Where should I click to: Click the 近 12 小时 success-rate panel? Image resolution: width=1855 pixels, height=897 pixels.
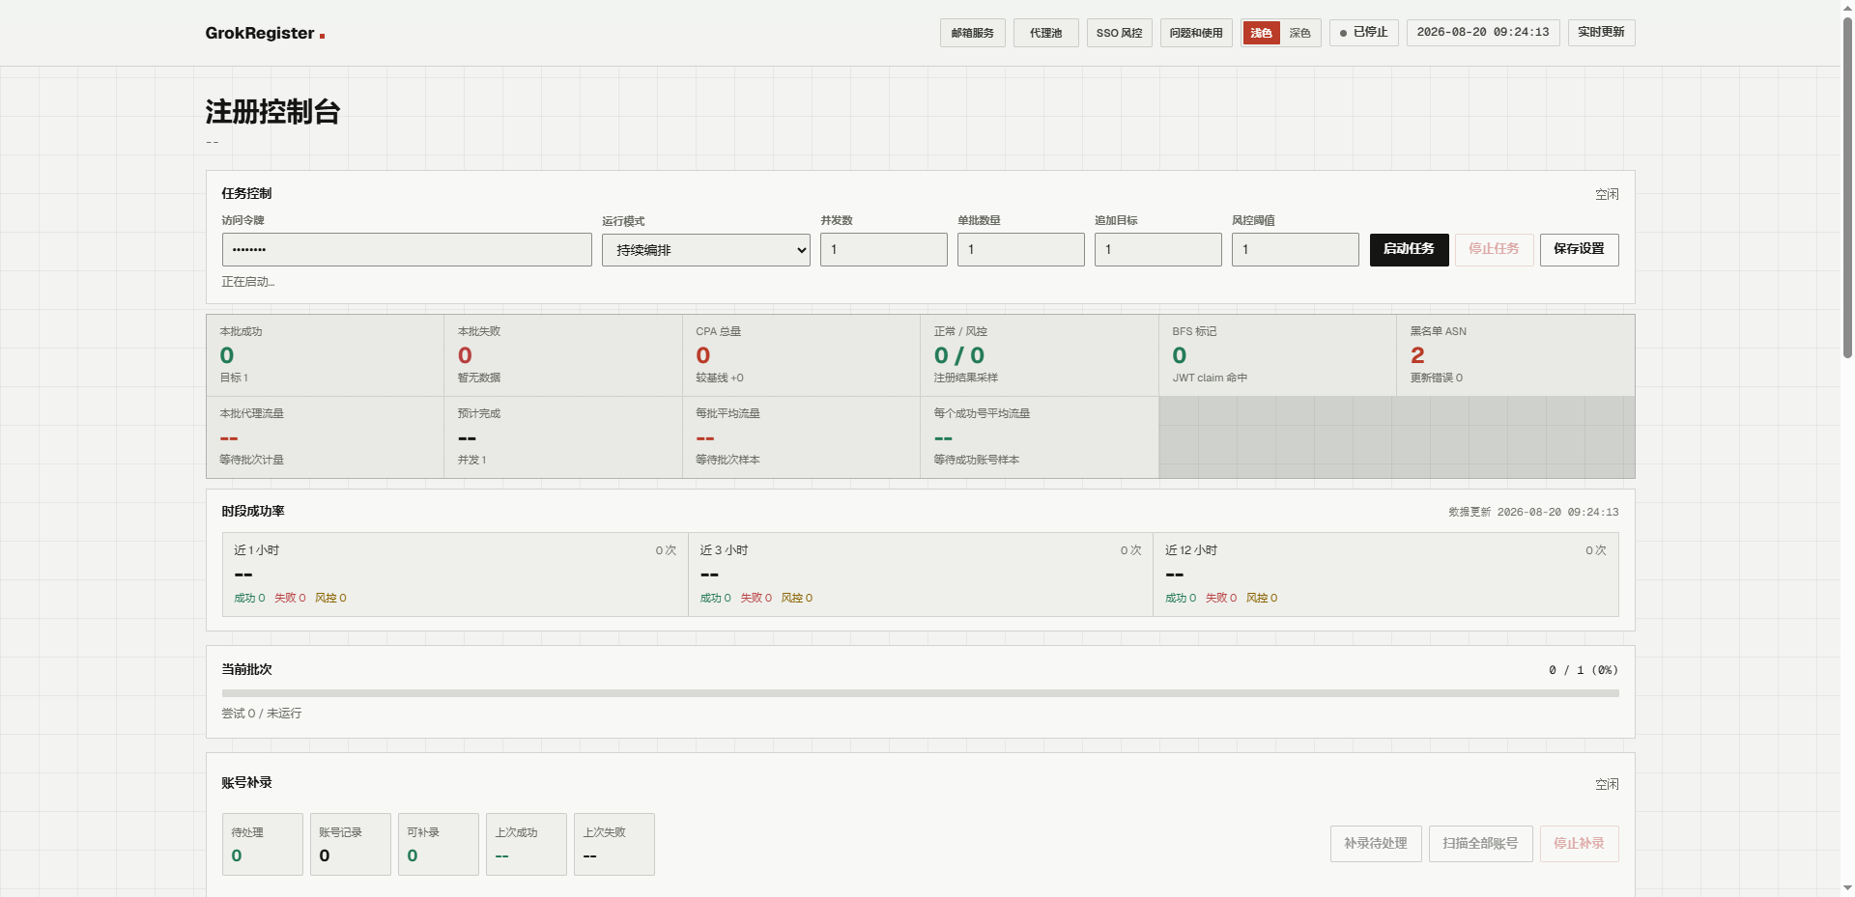click(1385, 575)
